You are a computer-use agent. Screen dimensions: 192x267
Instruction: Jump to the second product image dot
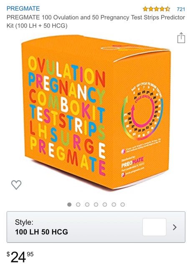pos(78,204)
